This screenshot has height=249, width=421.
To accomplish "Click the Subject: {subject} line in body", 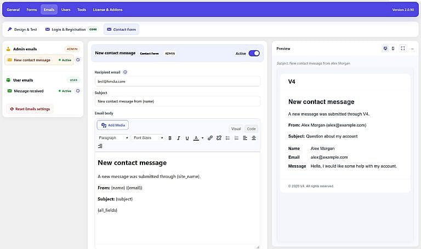I will coord(115,199).
